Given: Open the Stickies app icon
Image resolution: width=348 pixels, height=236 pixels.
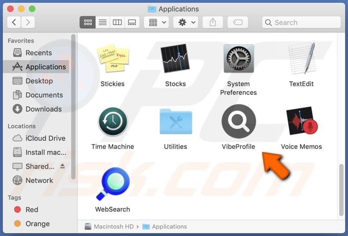Looking at the screenshot, I should (x=113, y=58).
